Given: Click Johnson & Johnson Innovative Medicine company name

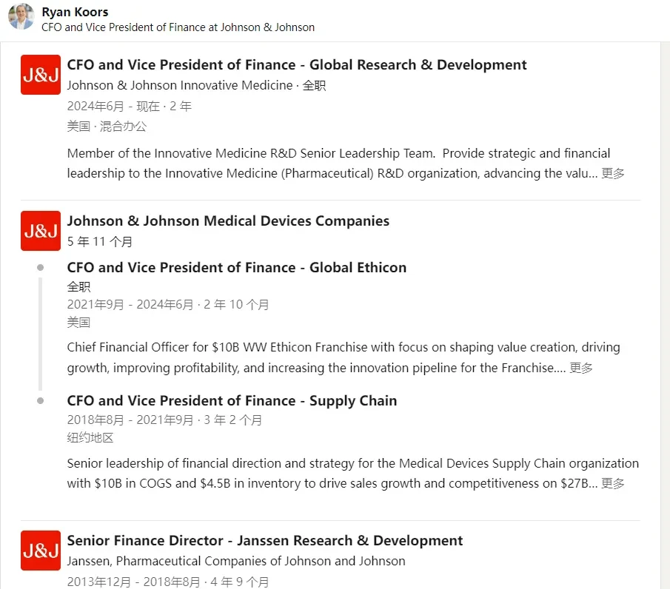Looking at the screenshot, I should 180,85.
